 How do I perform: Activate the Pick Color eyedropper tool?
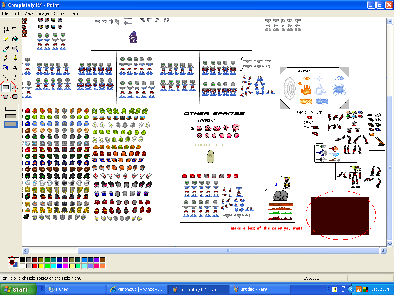click(6, 48)
